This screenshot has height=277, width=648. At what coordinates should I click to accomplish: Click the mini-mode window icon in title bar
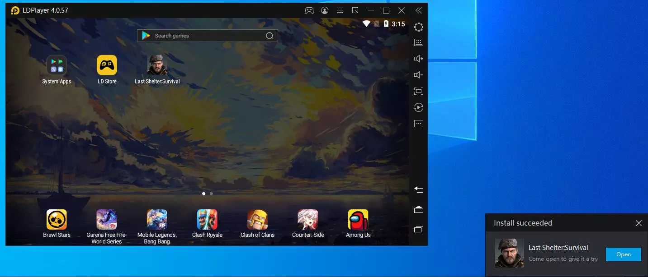355,10
